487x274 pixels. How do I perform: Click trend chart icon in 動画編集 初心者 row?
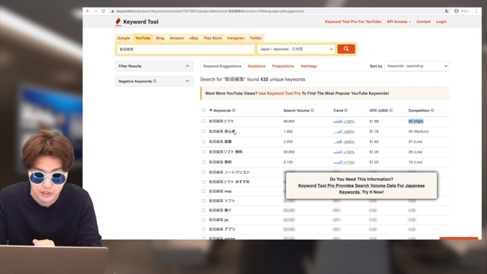click(338, 132)
